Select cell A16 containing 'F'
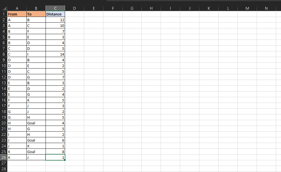The height and width of the screenshot is (172, 281). (x=17, y=100)
